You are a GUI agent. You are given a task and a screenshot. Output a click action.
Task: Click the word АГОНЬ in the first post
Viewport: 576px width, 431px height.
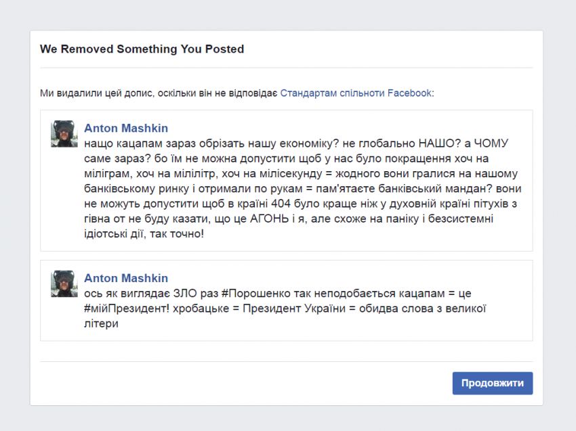(x=269, y=219)
